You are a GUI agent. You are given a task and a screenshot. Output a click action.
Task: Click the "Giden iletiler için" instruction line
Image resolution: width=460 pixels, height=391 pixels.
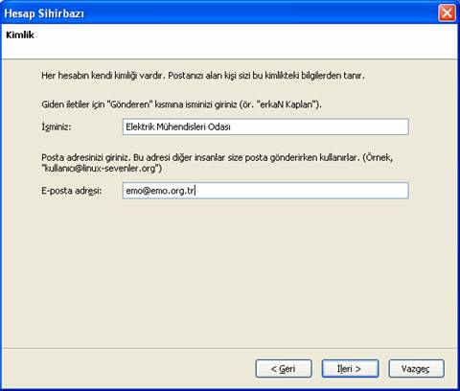point(181,104)
